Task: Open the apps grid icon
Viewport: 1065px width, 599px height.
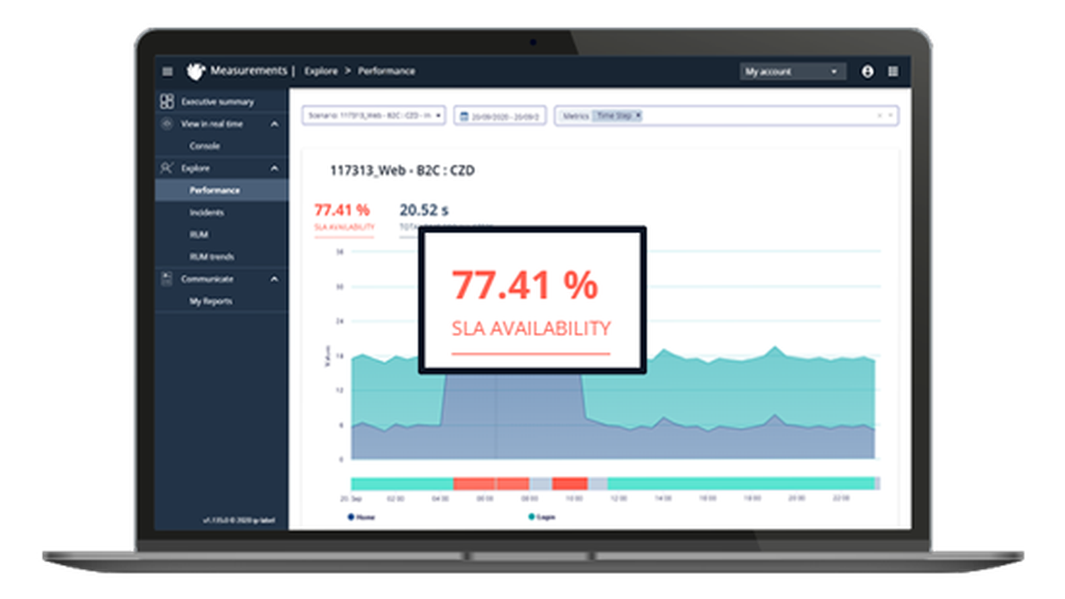Action: (893, 72)
